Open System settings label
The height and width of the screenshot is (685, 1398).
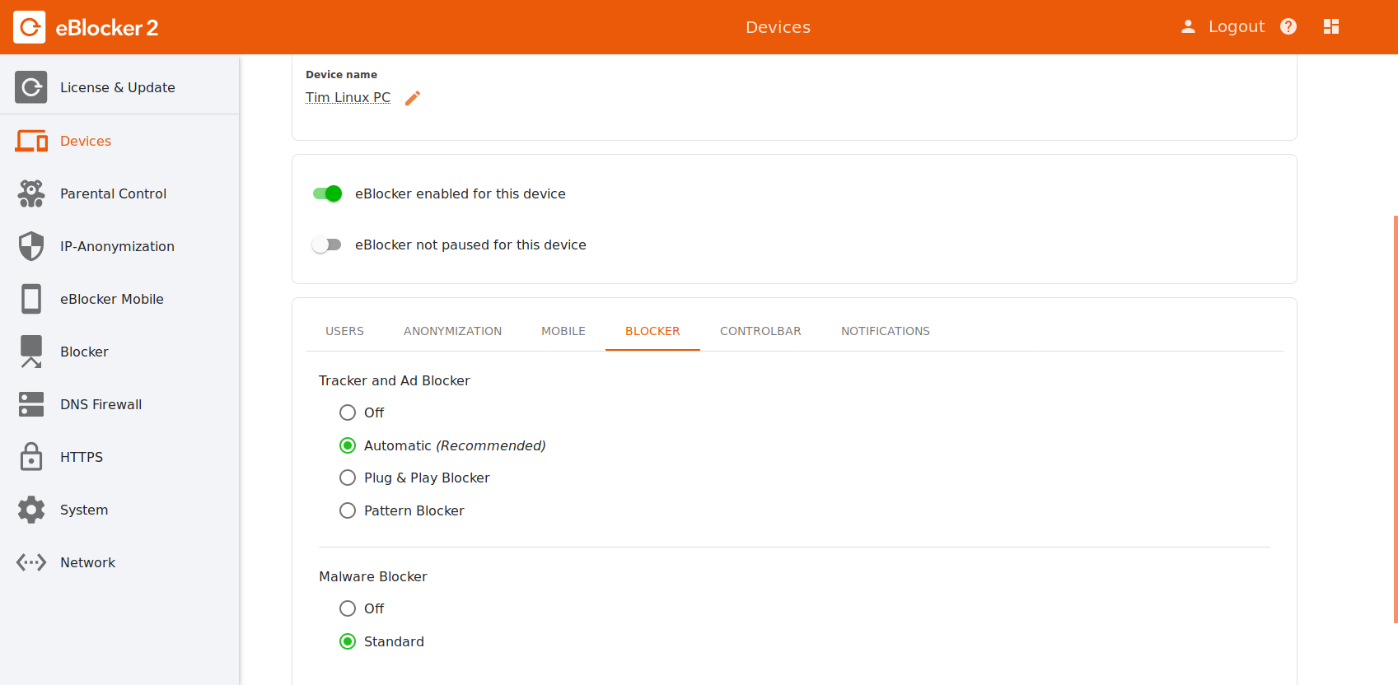tap(84, 510)
